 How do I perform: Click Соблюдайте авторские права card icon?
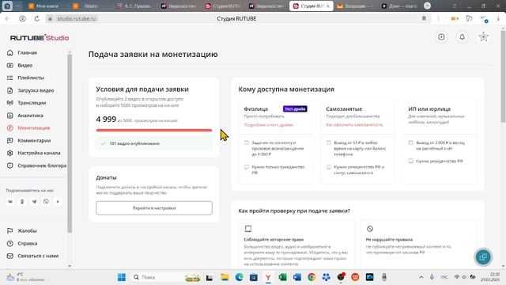(247, 229)
